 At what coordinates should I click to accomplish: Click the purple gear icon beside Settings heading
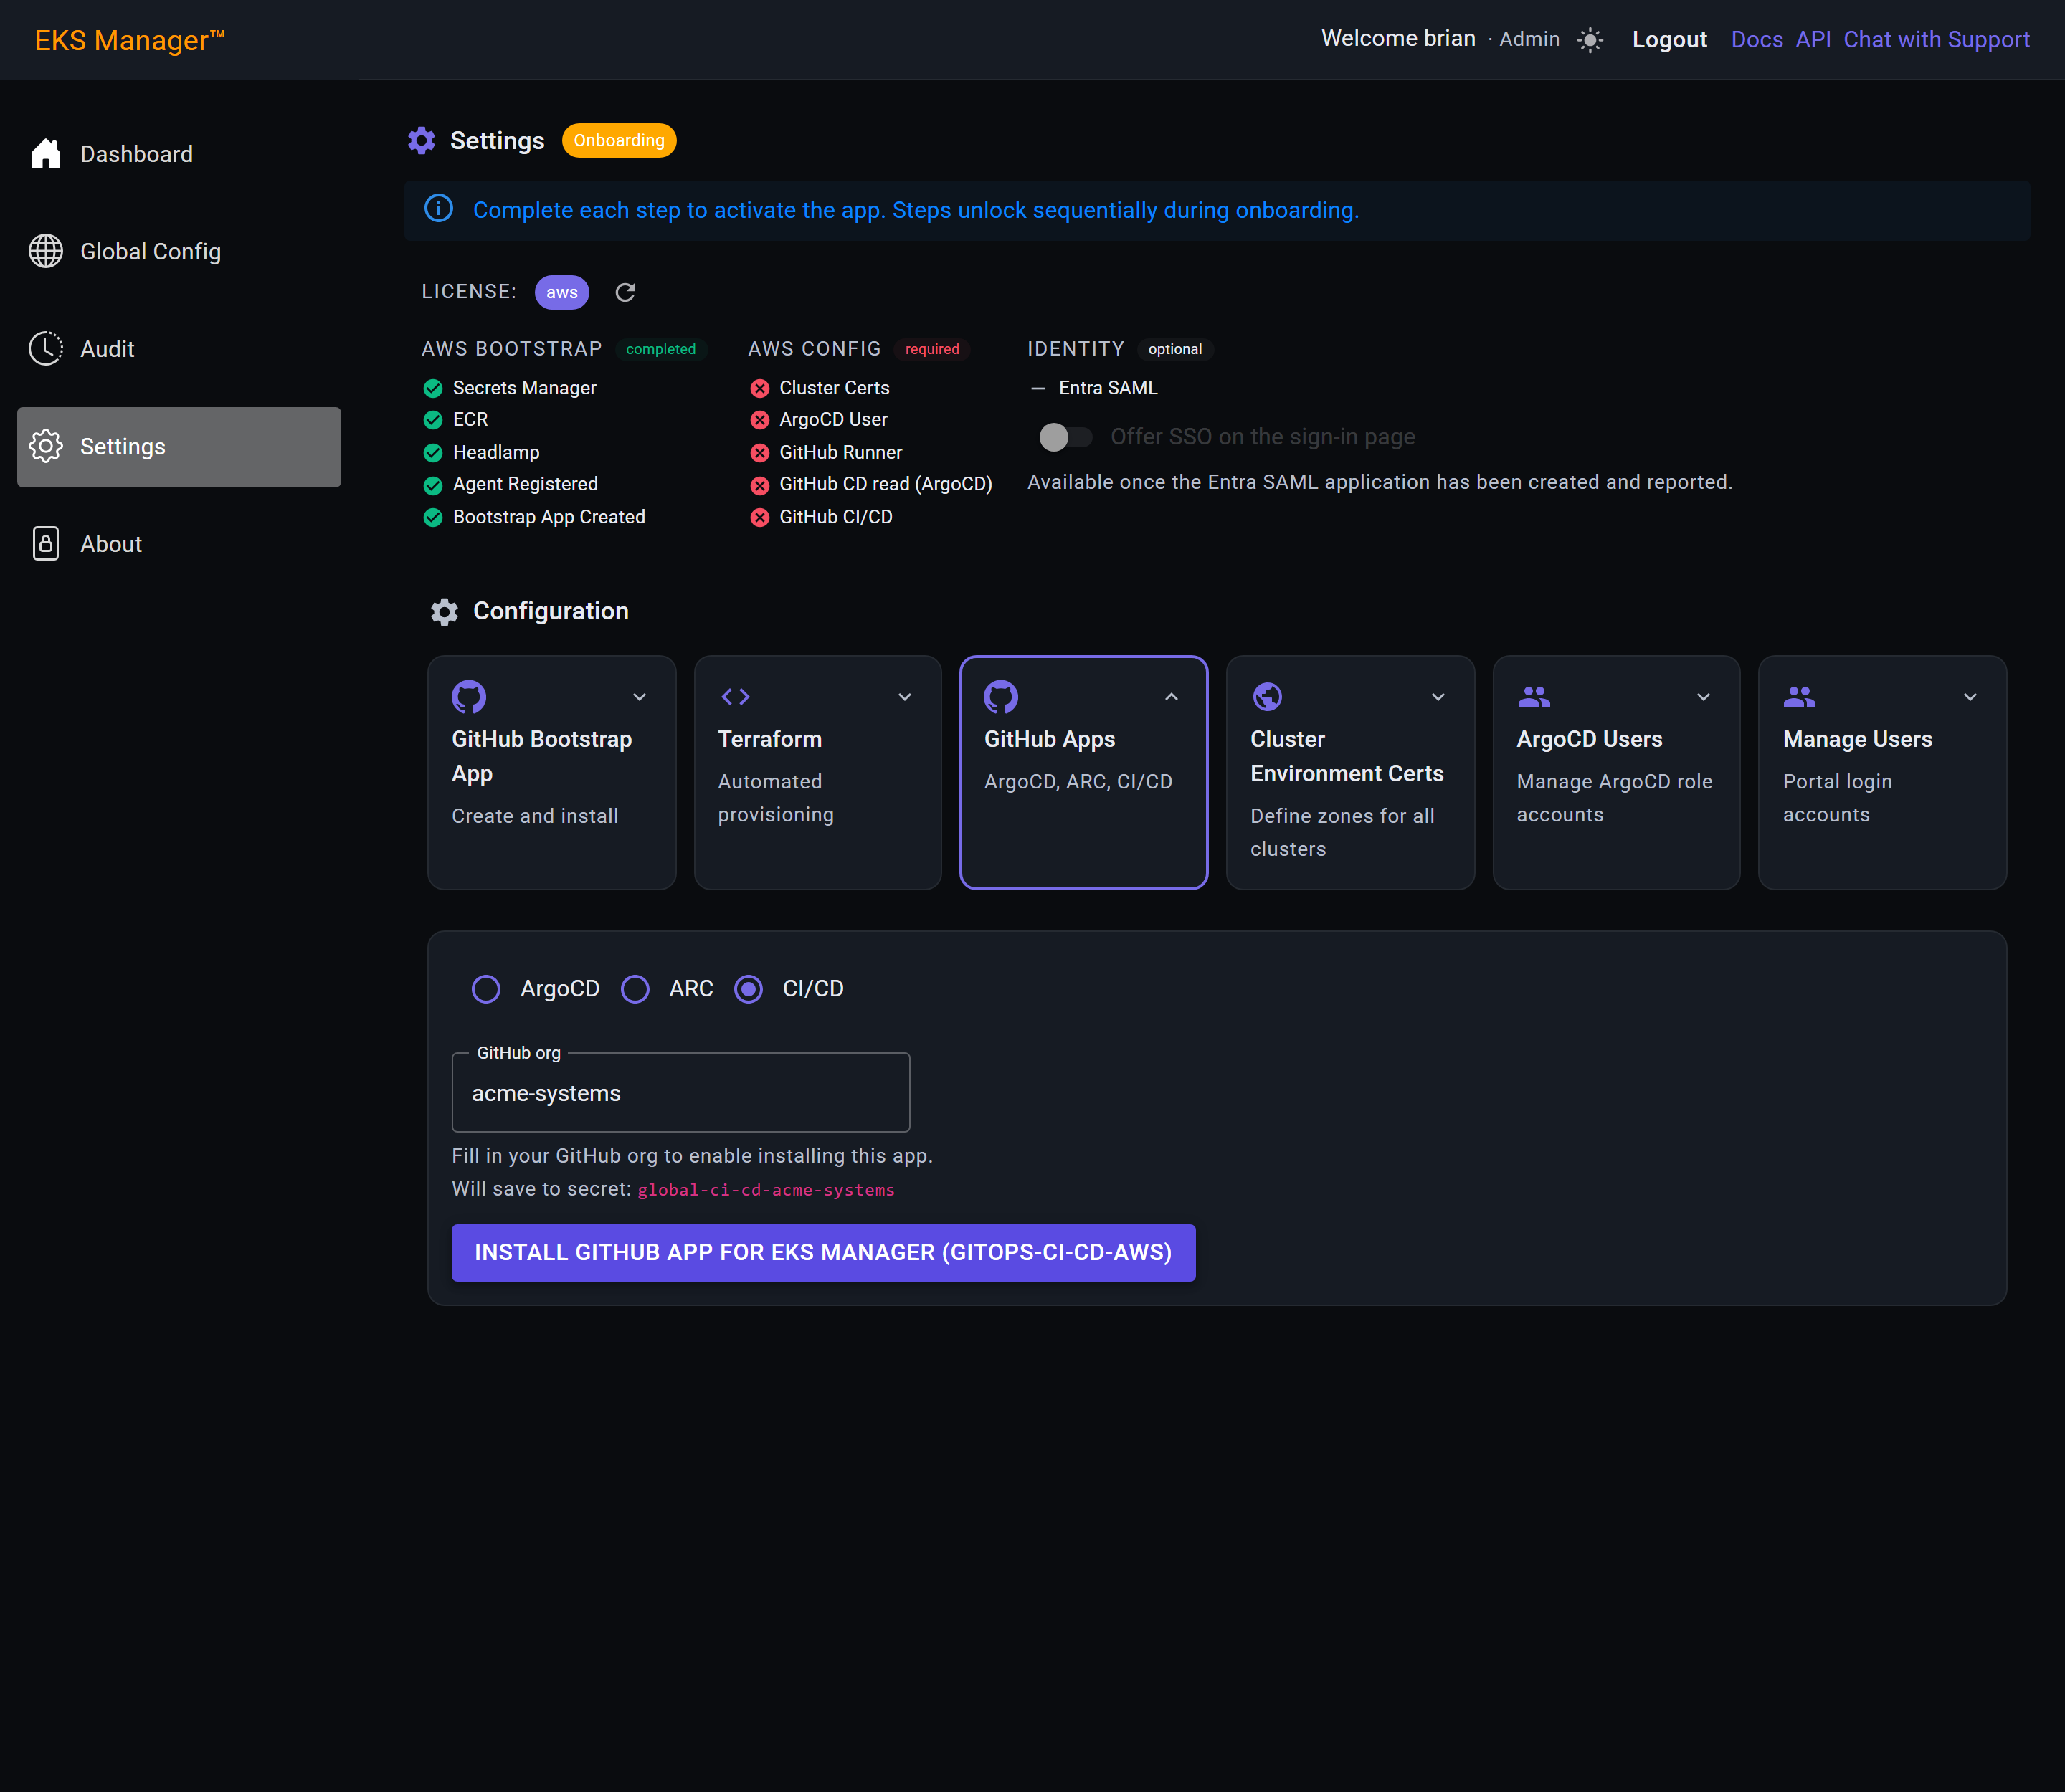point(421,140)
